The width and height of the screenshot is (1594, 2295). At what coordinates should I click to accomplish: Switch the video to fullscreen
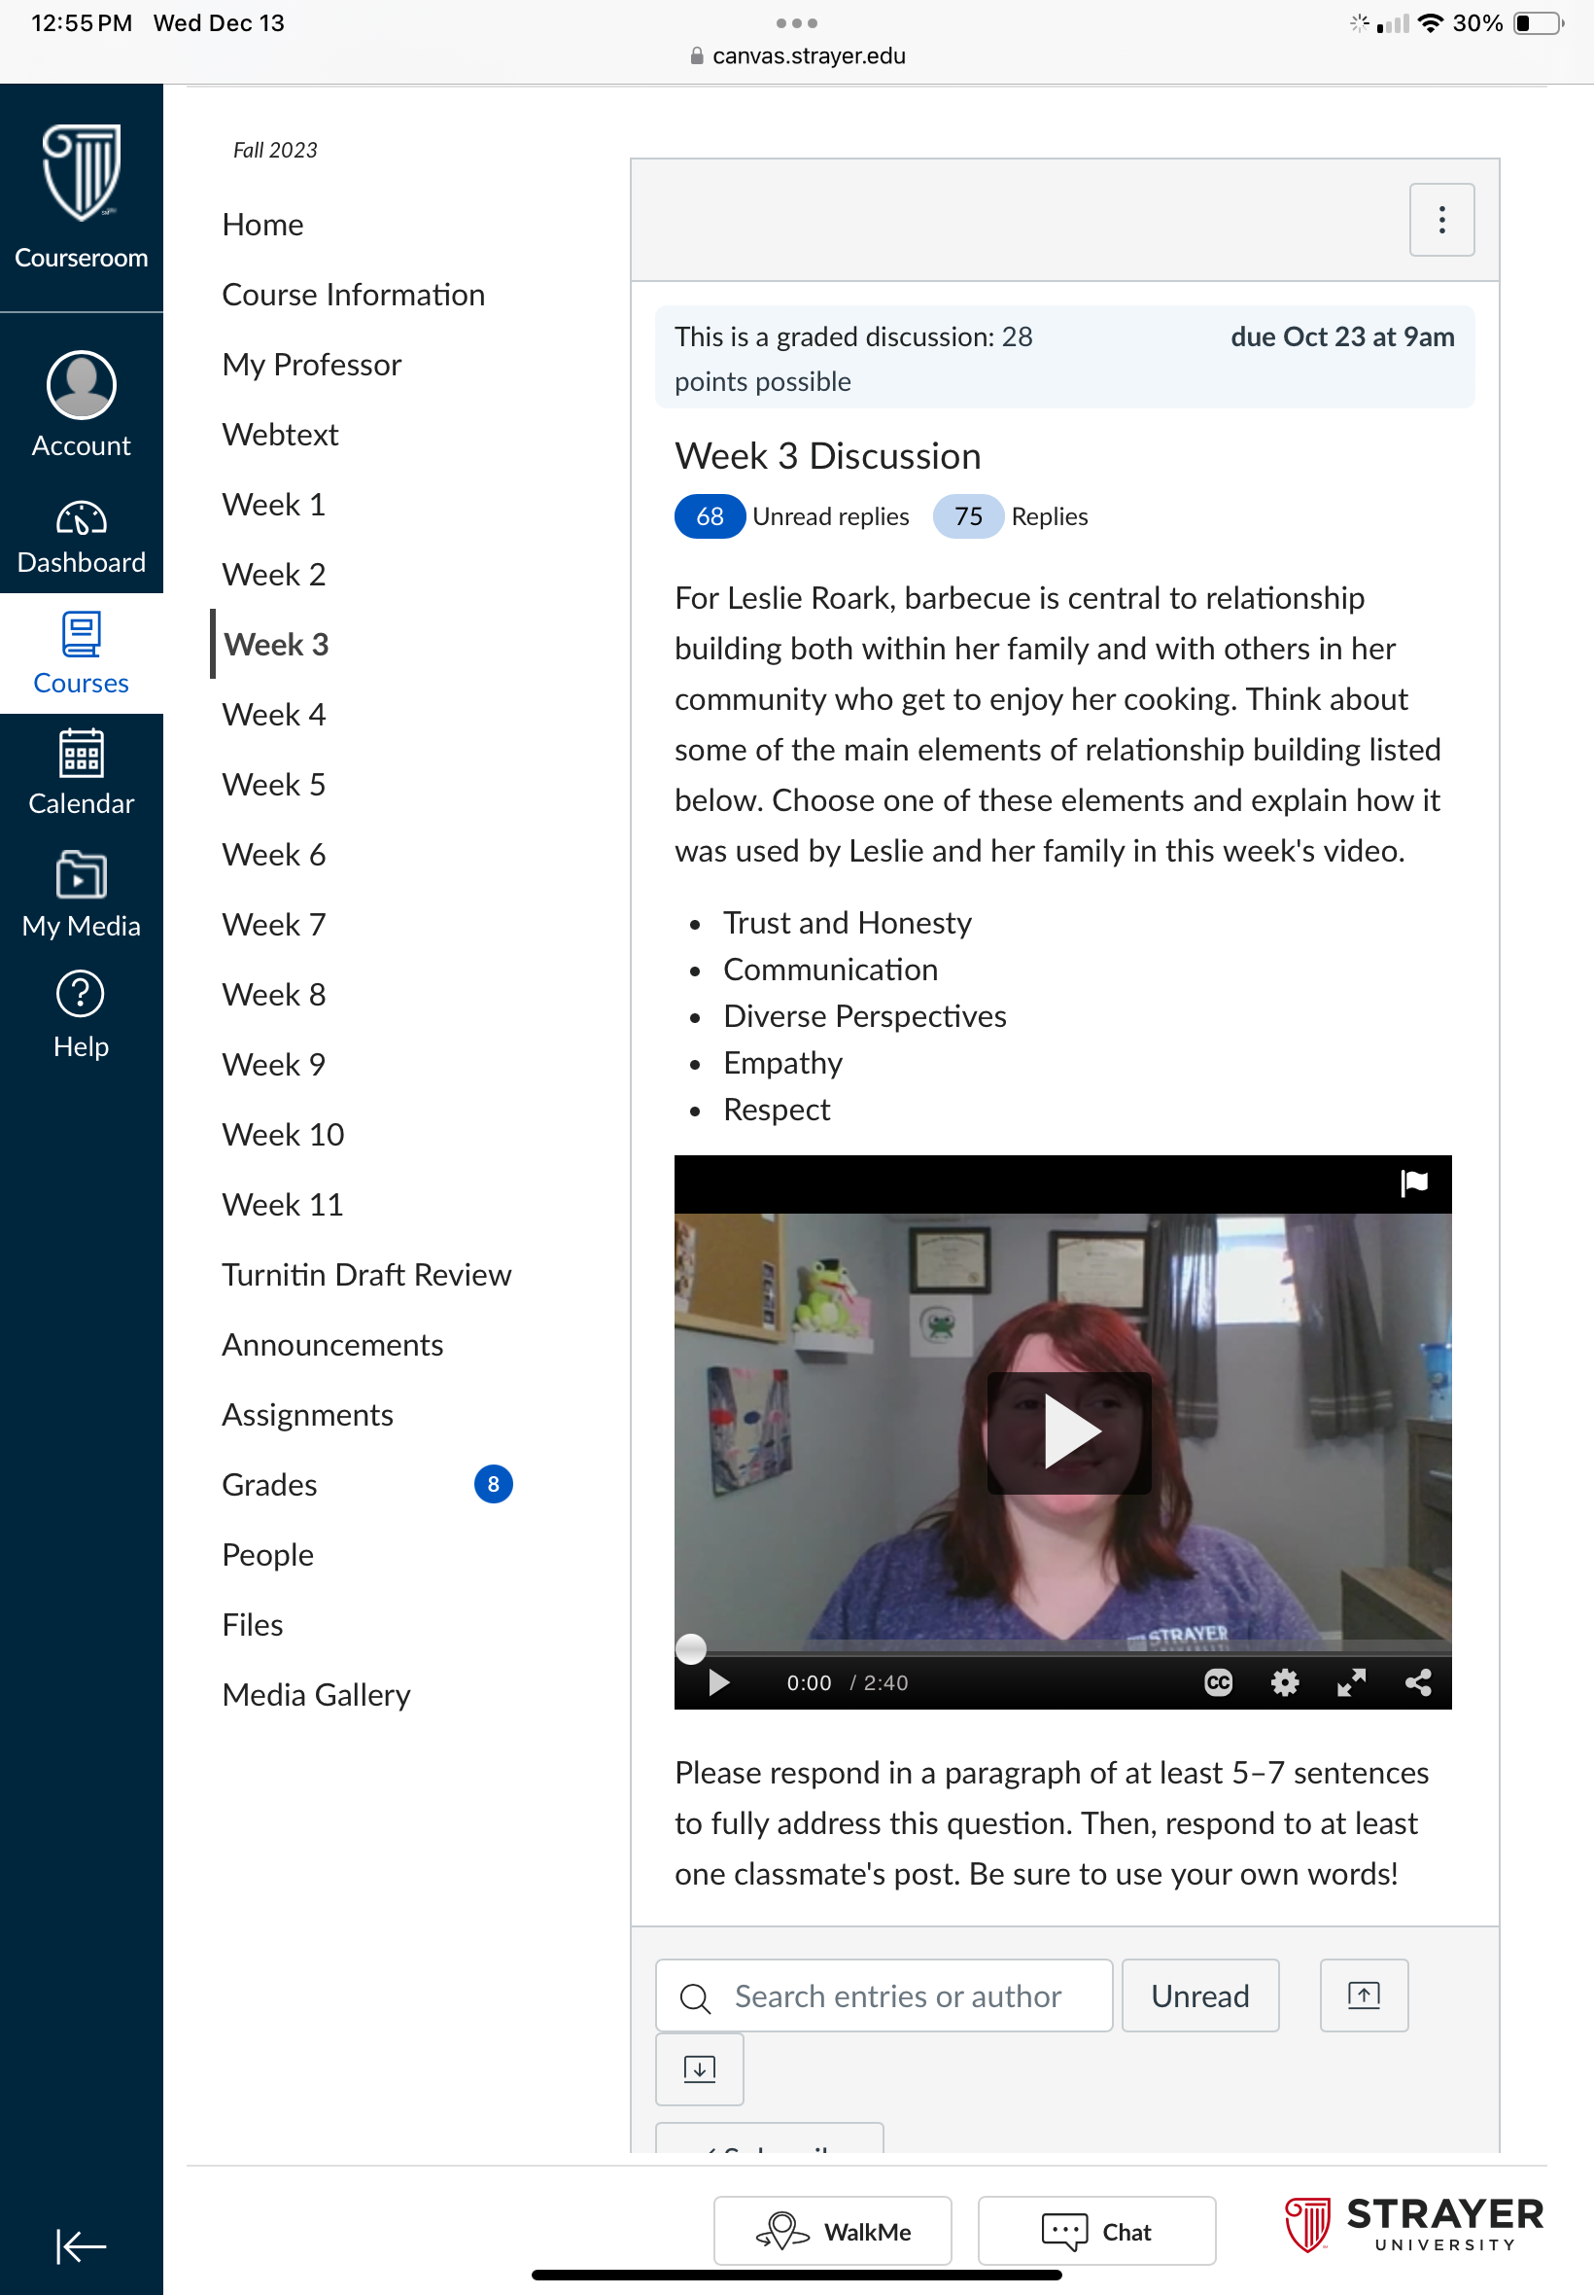[x=1351, y=1682]
